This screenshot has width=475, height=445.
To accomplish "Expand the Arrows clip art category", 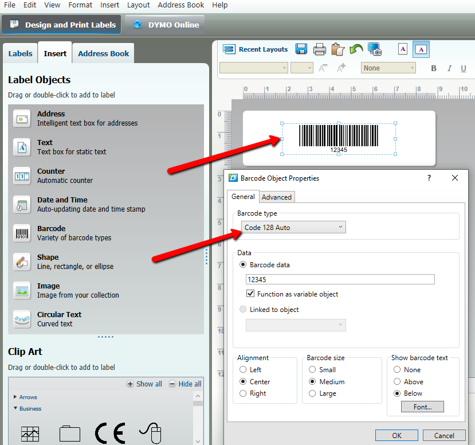I will 15,397.
